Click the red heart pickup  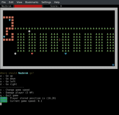point(32,54)
